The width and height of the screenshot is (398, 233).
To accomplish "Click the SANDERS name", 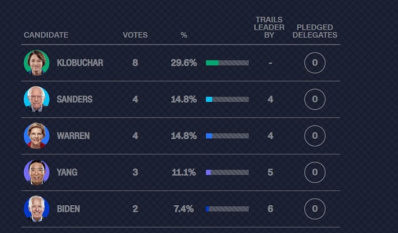I will [x=75, y=99].
